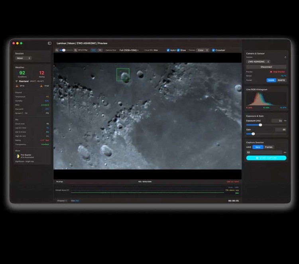Click the First Quarter moon text
Viewport: 299px width, 264px height.
pyautogui.click(x=26, y=155)
